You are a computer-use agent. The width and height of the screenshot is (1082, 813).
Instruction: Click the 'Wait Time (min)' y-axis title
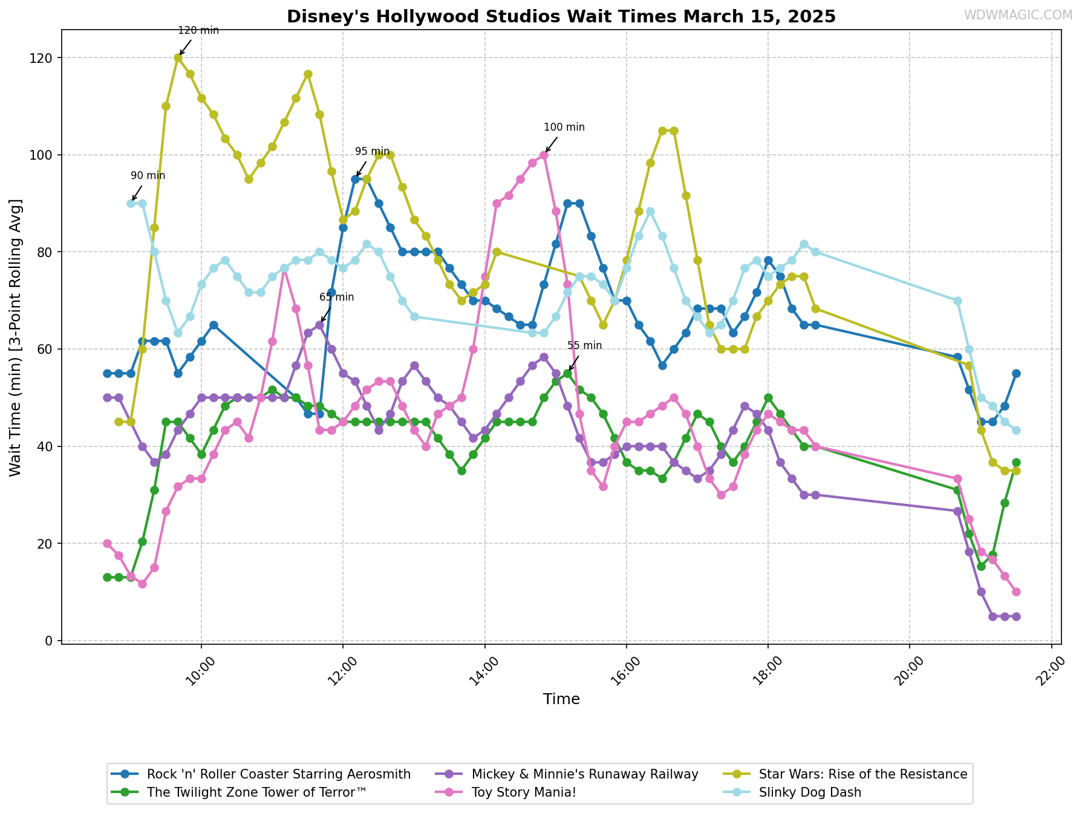tap(16, 338)
